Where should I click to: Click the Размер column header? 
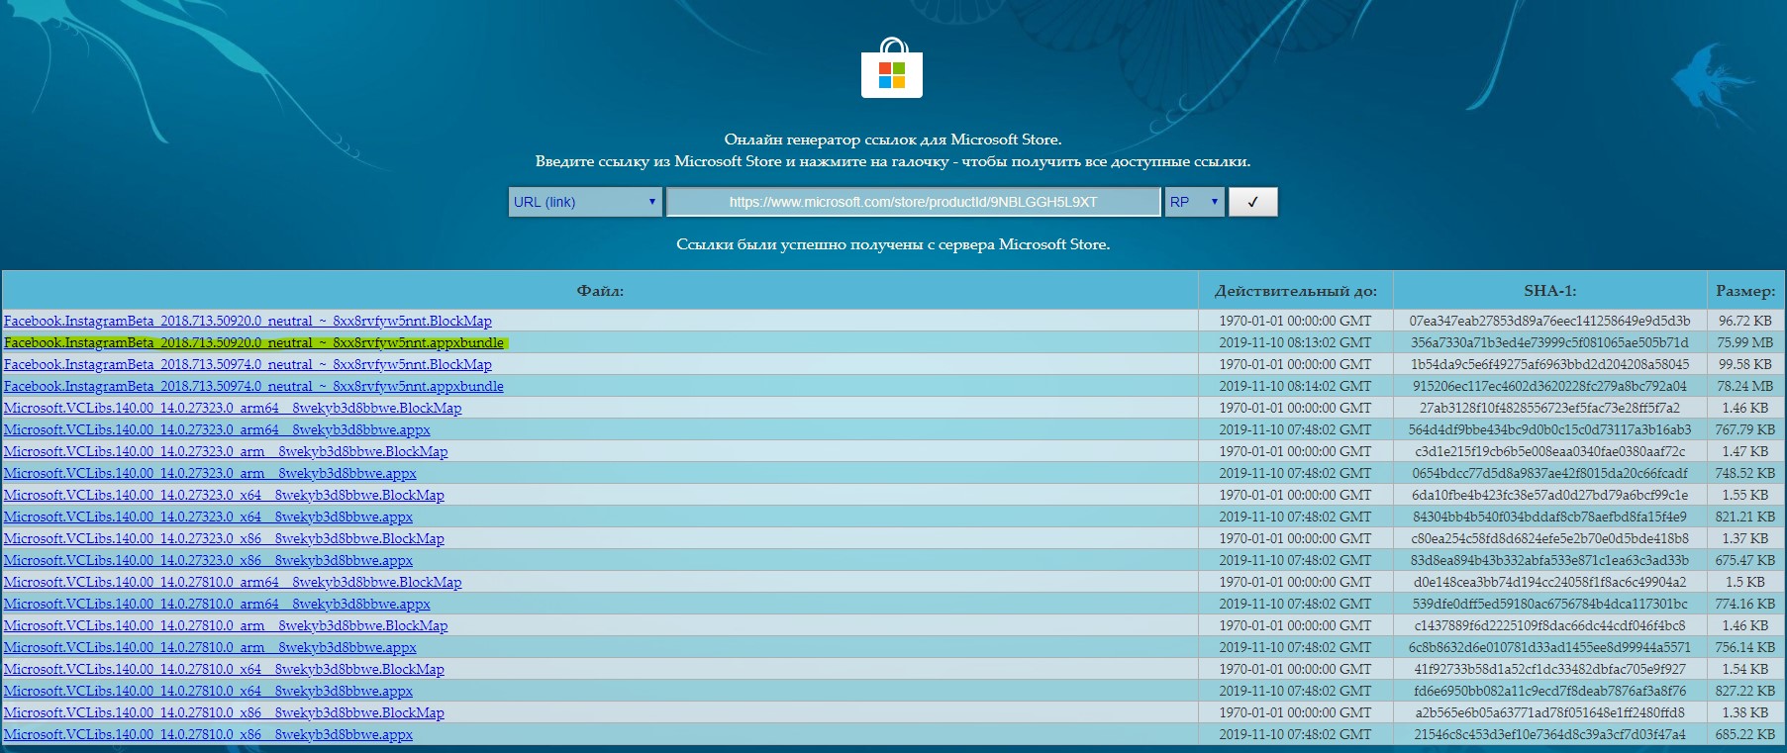coord(1745,291)
